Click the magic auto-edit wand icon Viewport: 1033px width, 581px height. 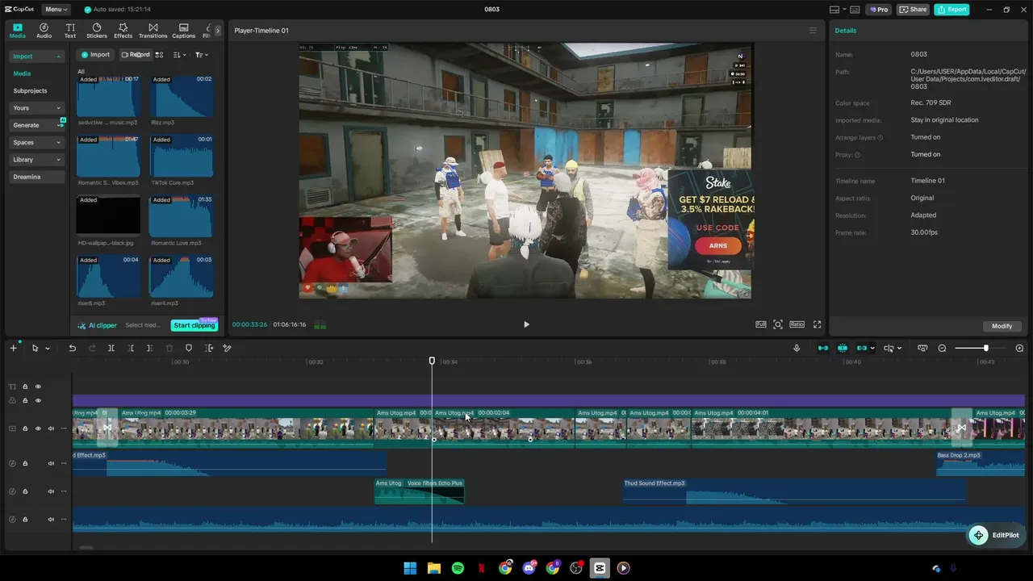click(x=227, y=348)
